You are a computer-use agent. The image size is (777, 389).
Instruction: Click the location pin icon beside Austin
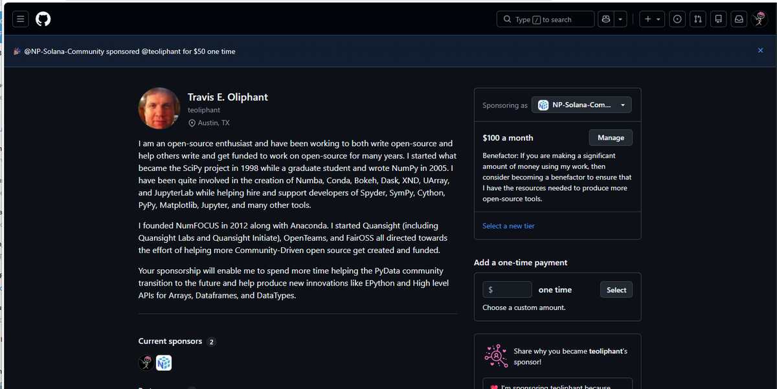pos(192,123)
